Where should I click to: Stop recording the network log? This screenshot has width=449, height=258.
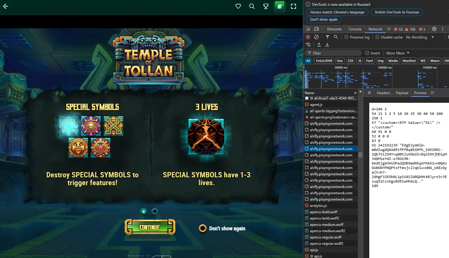click(x=308, y=37)
